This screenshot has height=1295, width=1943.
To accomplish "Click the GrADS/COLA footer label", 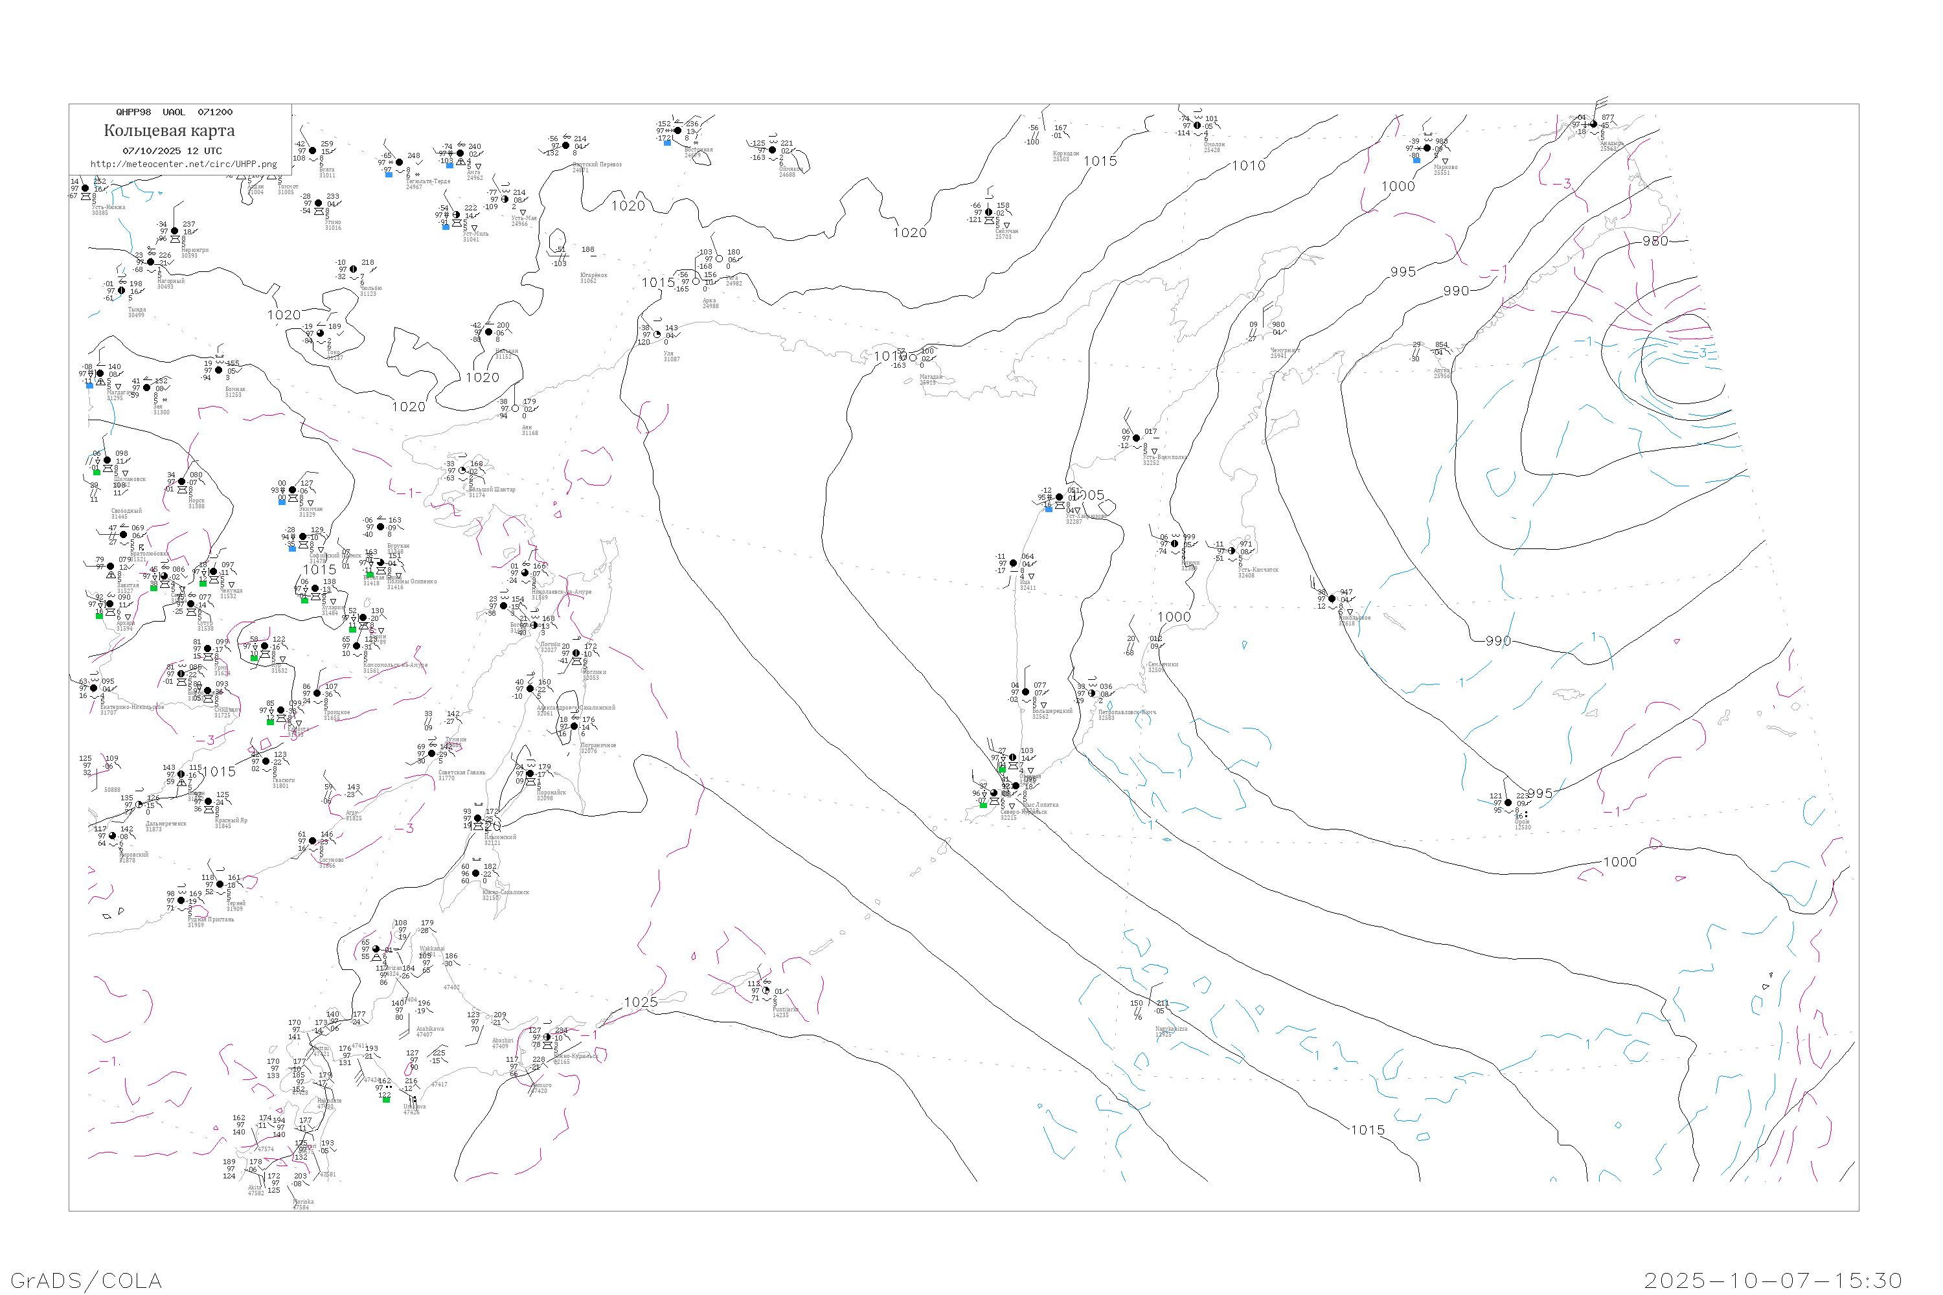I will [86, 1281].
